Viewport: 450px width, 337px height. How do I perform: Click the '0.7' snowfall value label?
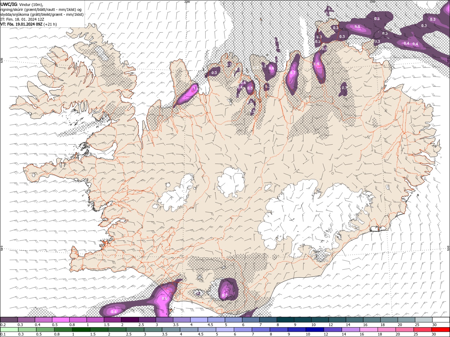[293, 73]
